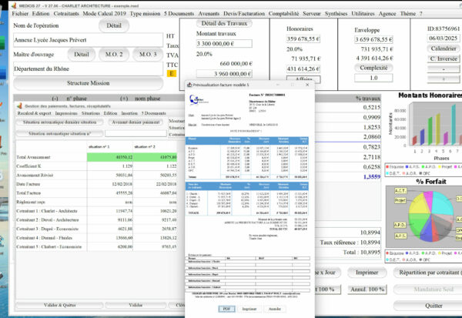This screenshot has width=462, height=318.
Task: Open Recalcul & export menu in payments window
Action: click(34, 113)
